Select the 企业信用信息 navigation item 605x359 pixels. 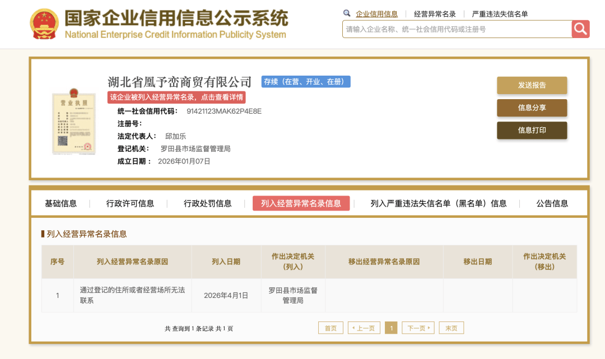point(378,13)
